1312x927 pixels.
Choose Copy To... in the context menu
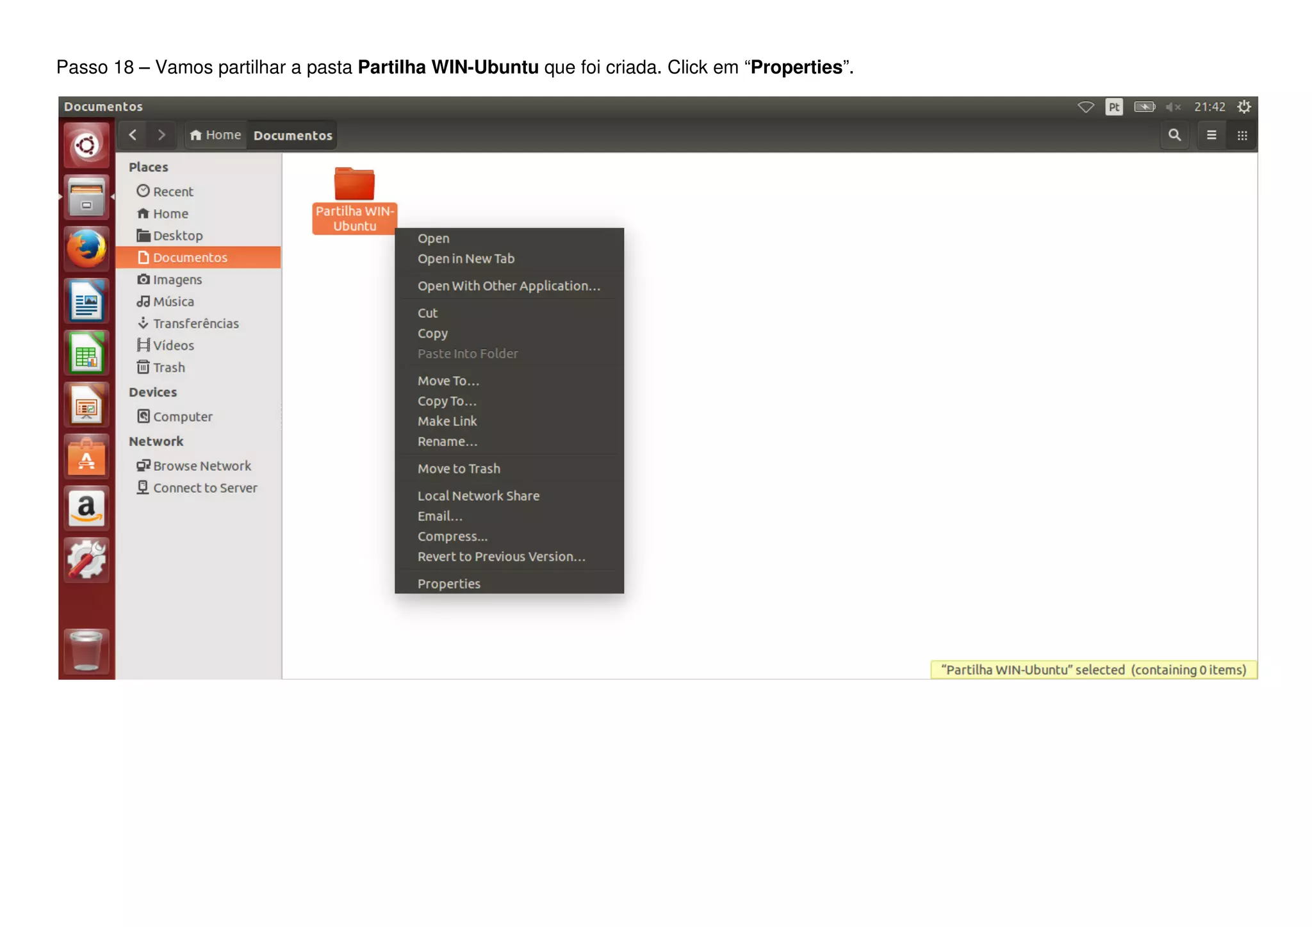coord(509,401)
